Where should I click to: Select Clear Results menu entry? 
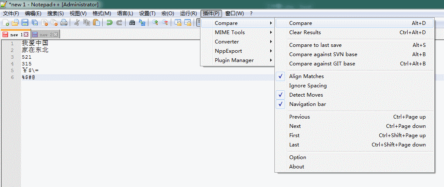[x=354, y=33]
